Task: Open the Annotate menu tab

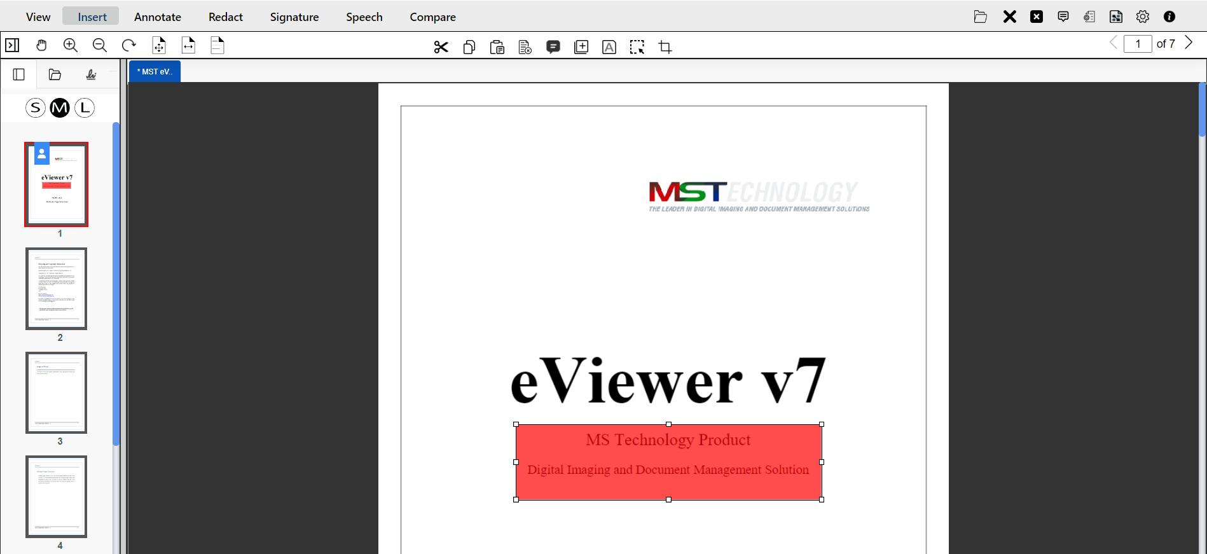Action: click(x=158, y=17)
